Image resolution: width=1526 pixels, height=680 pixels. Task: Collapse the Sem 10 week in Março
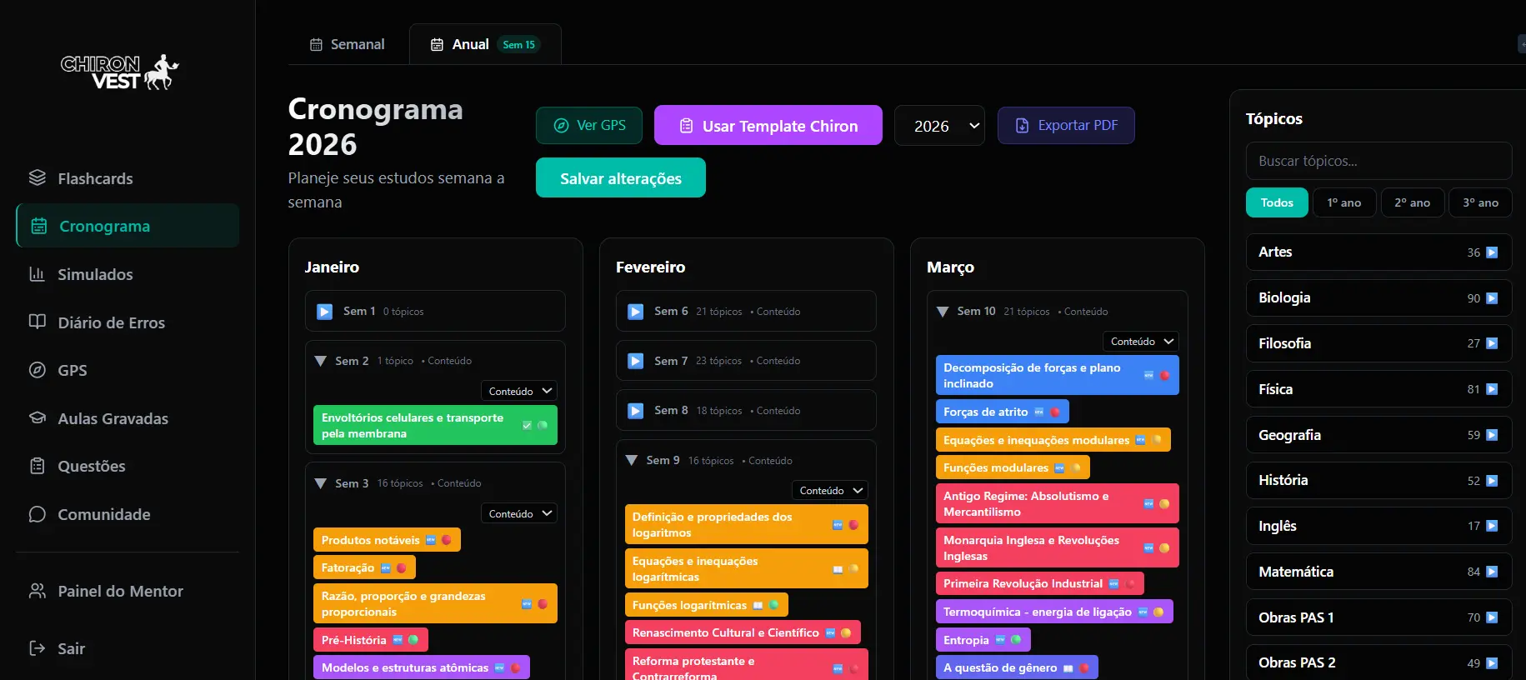[x=943, y=312]
